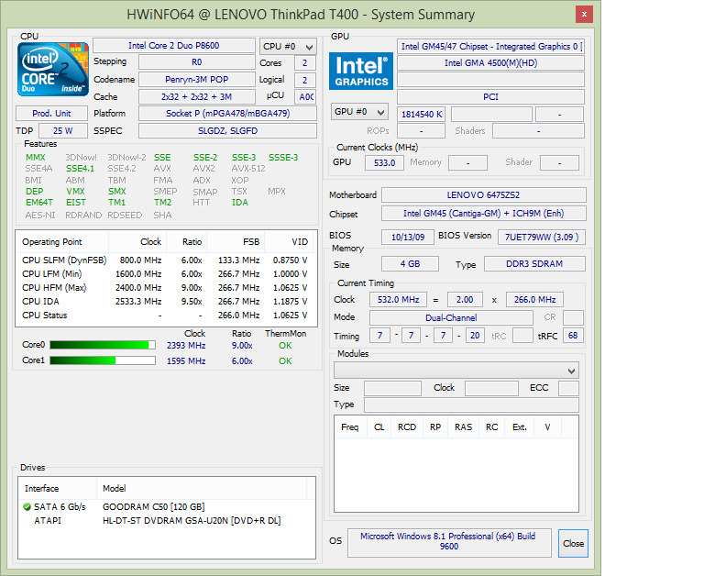Screen dimensions: 704x576
Task: Click the EM64T feature label
Action: tap(39, 203)
